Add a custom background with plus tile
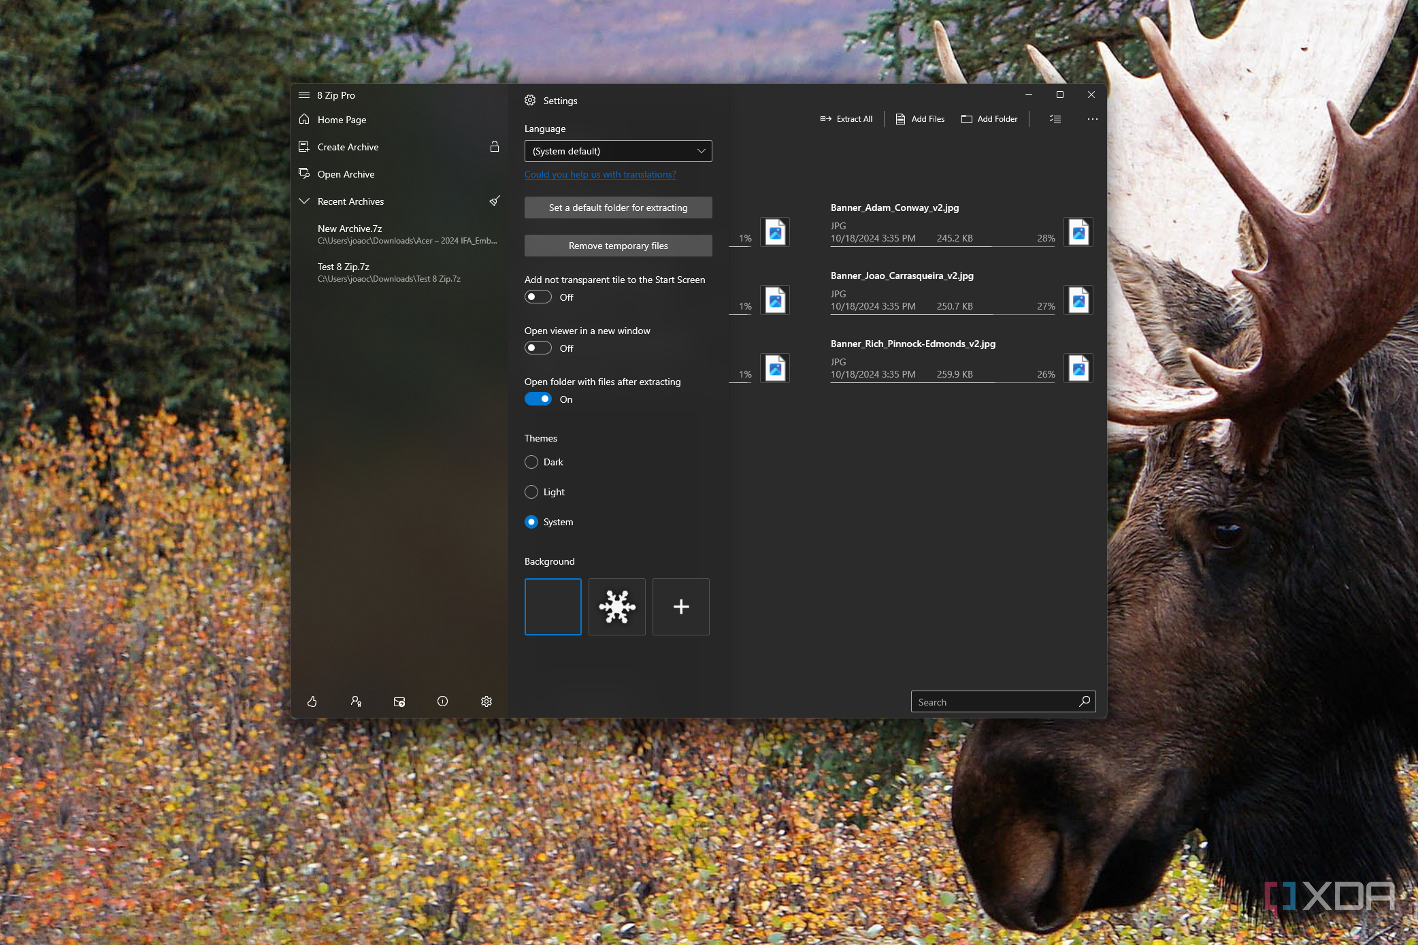 681,607
